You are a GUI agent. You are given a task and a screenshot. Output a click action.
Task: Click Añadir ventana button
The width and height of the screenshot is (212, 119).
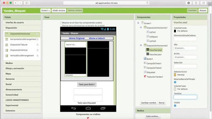[59, 10]
